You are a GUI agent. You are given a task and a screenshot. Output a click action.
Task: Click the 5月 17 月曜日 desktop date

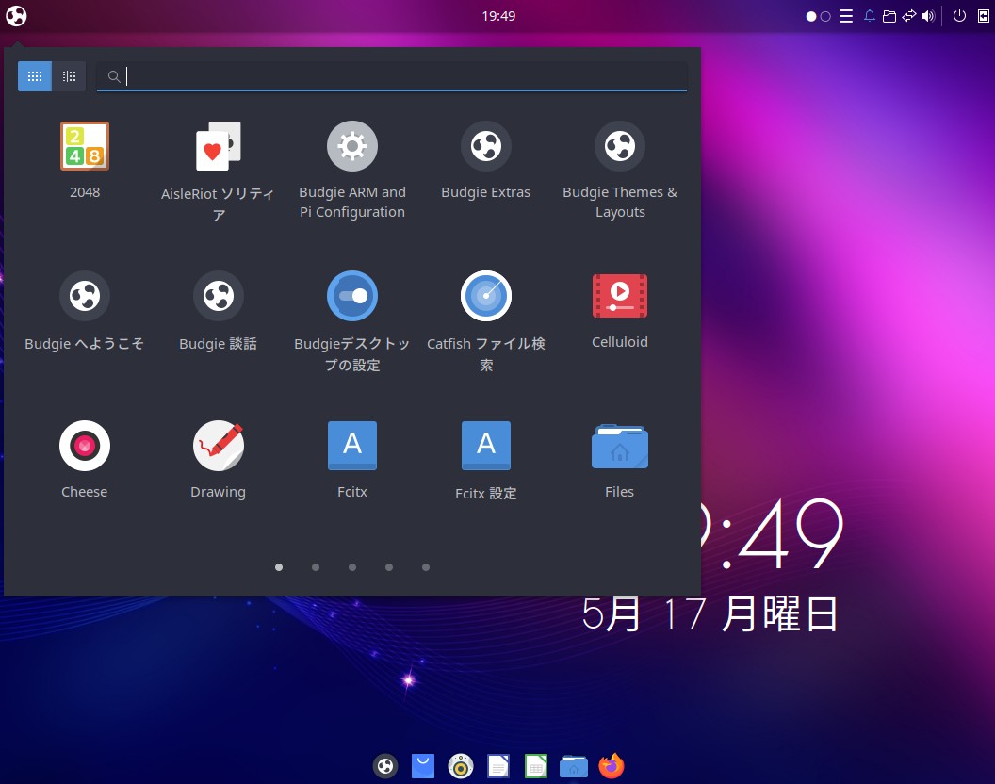[x=710, y=614]
